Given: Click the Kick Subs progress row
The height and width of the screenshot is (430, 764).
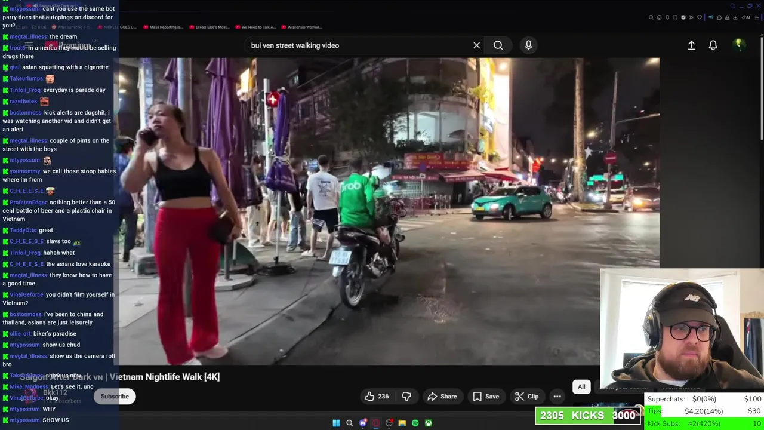Looking at the screenshot, I should (704, 423).
